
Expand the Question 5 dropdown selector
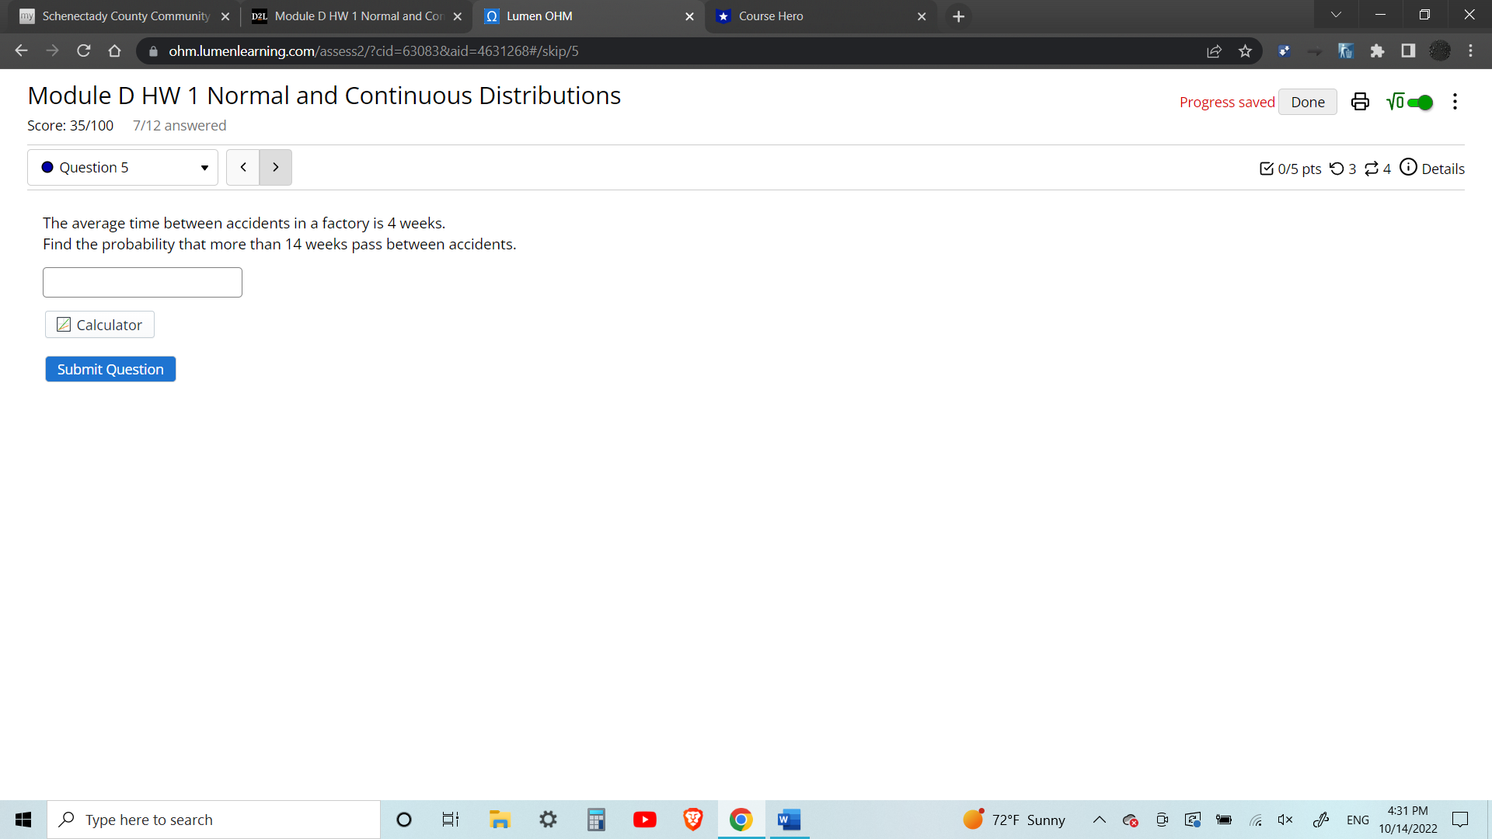point(123,168)
